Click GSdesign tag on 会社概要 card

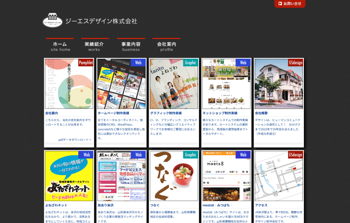(x=296, y=62)
